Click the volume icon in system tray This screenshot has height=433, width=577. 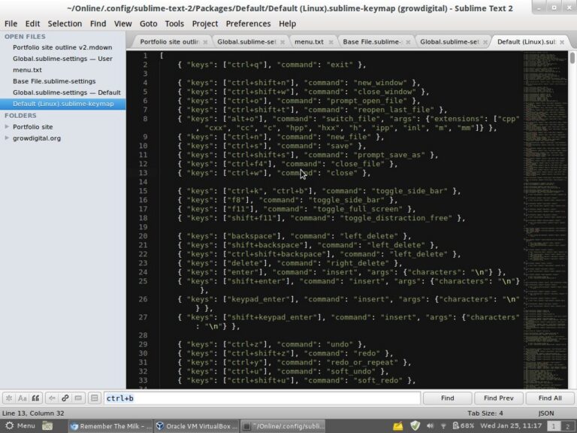pos(430,425)
